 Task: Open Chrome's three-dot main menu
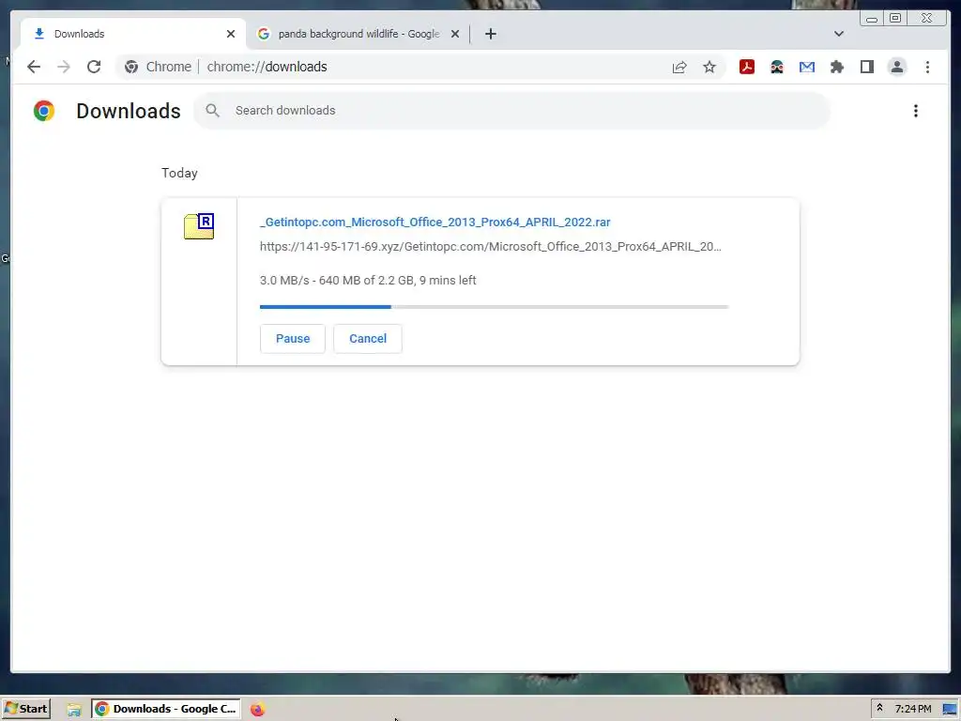pyautogui.click(x=927, y=67)
